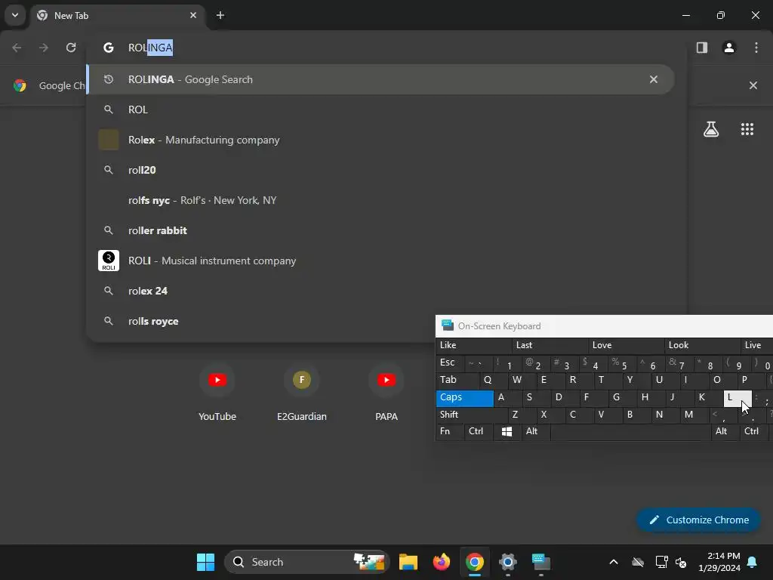Show hidden tray icons chevron
This screenshot has height=580, width=773.
point(613,562)
